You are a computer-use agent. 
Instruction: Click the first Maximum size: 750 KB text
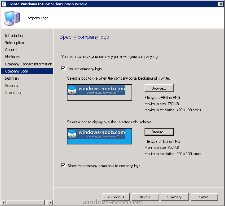162,104
